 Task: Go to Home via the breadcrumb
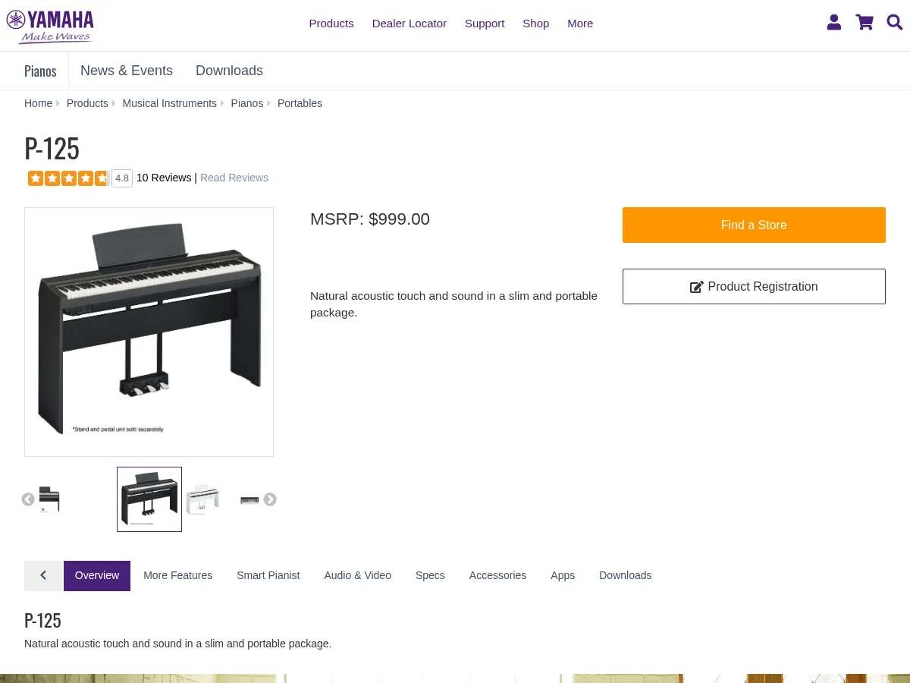[38, 103]
